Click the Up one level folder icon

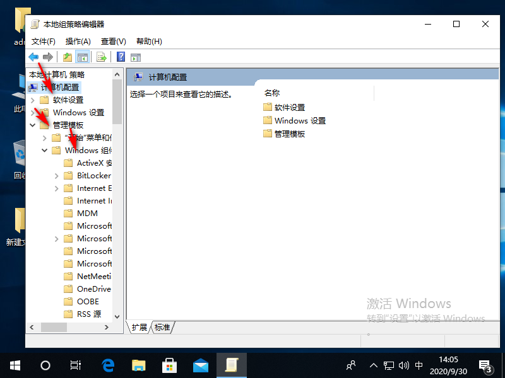[67, 57]
